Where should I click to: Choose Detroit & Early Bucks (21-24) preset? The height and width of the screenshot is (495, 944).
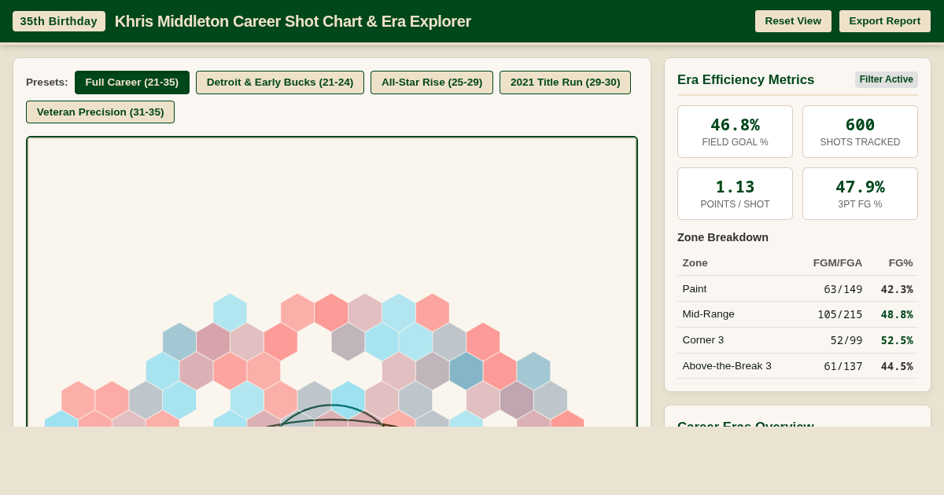click(x=280, y=82)
